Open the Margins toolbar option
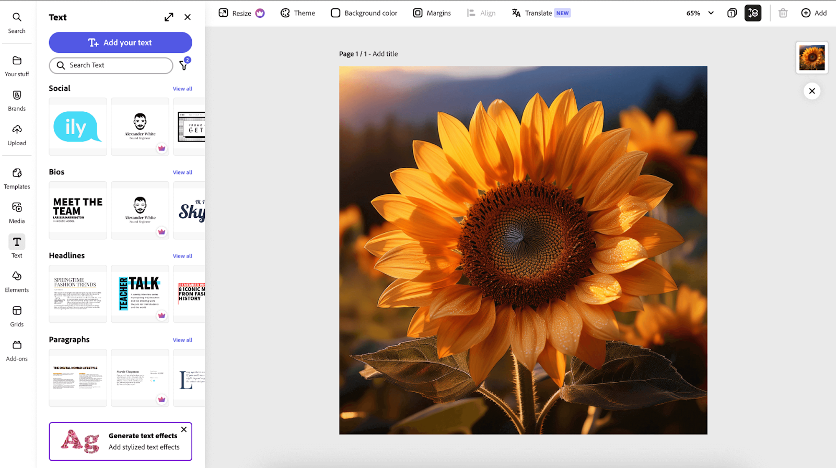Image resolution: width=836 pixels, height=468 pixels. (432, 13)
